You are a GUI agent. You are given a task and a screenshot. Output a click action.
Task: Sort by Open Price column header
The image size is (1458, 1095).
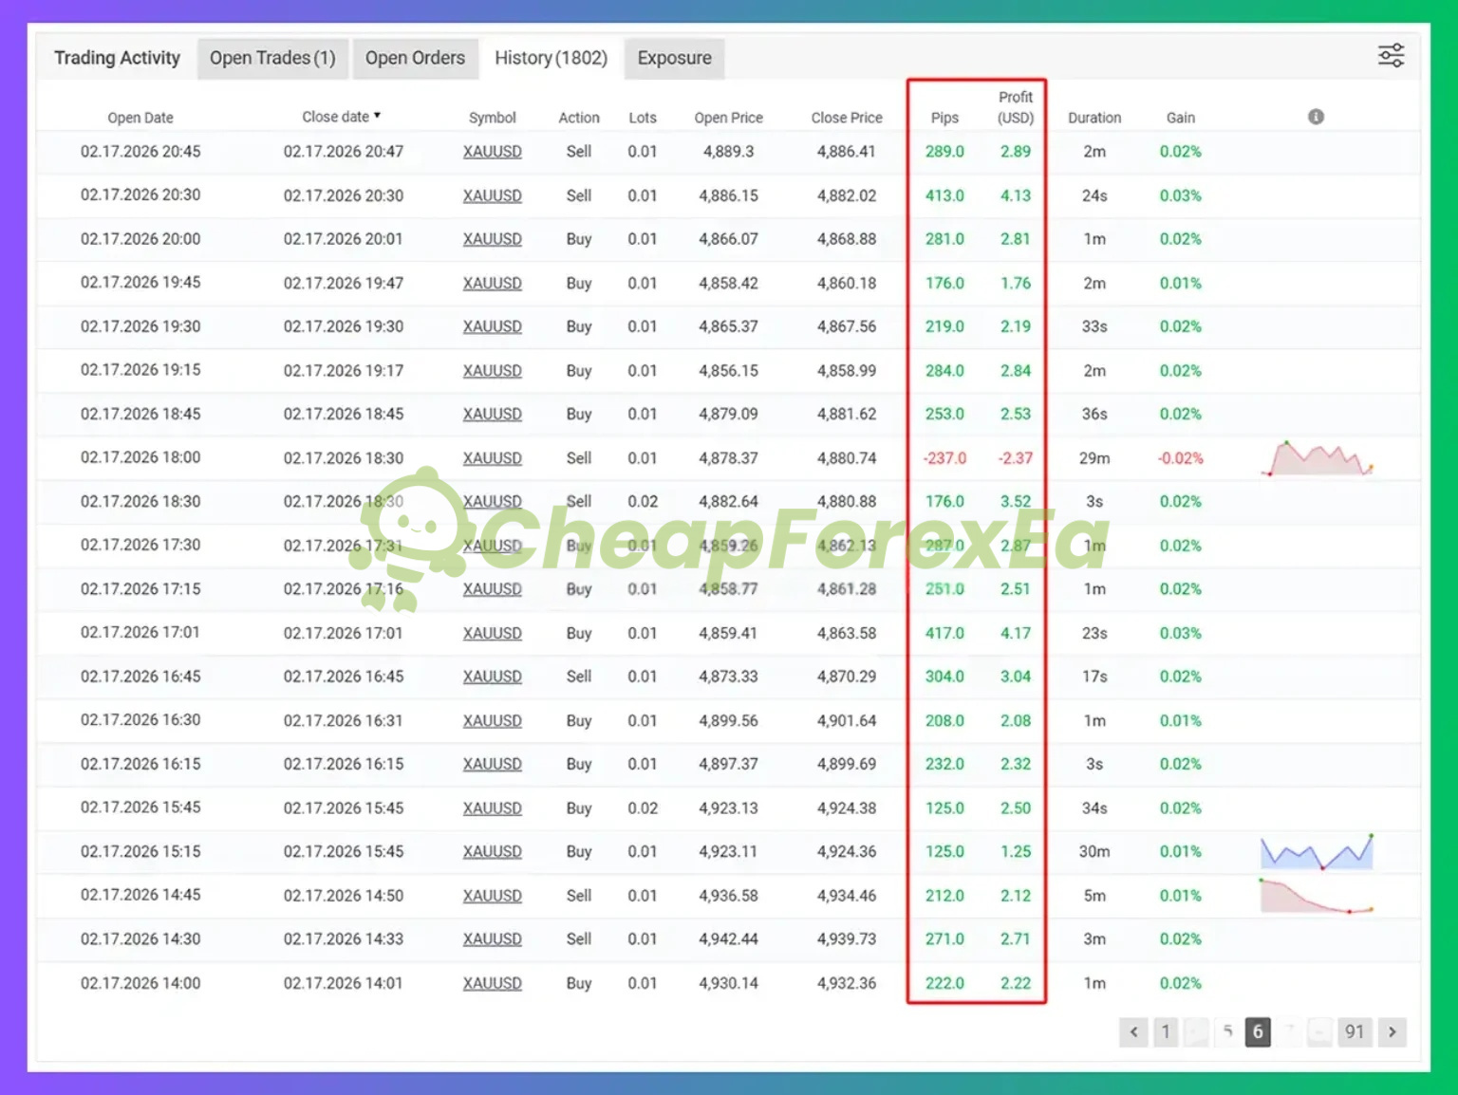tap(728, 118)
